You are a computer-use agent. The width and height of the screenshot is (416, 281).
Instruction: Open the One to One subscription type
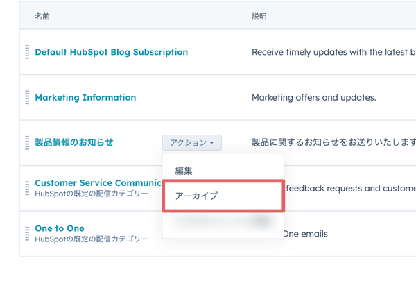[60, 228]
